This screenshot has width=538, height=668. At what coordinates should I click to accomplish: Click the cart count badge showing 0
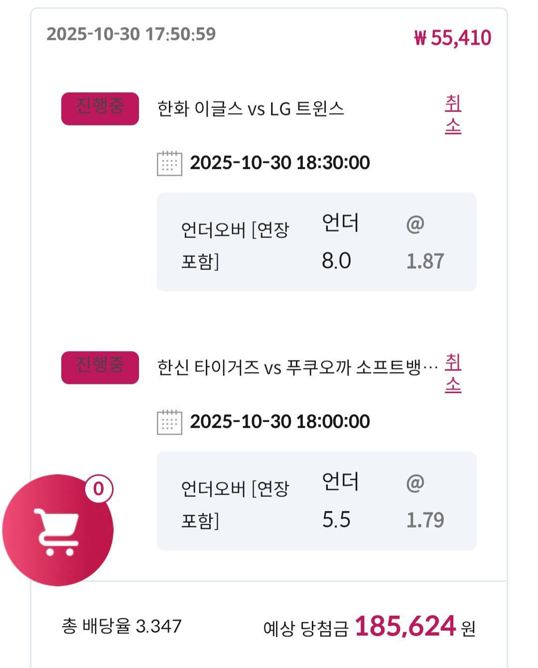[99, 489]
